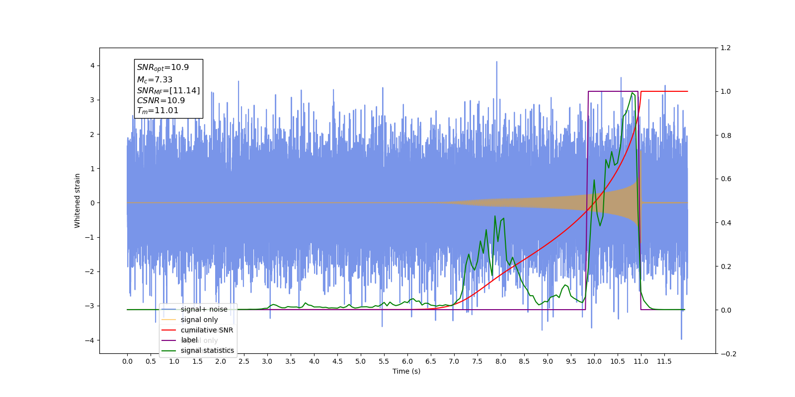The height and width of the screenshot is (397, 795).
Task: Click the 10.0 tick on the time axis
Action: coord(594,361)
